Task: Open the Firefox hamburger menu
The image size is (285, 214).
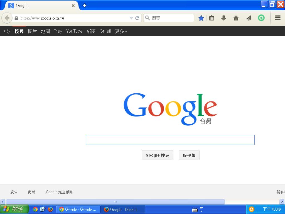Action: 277,18
